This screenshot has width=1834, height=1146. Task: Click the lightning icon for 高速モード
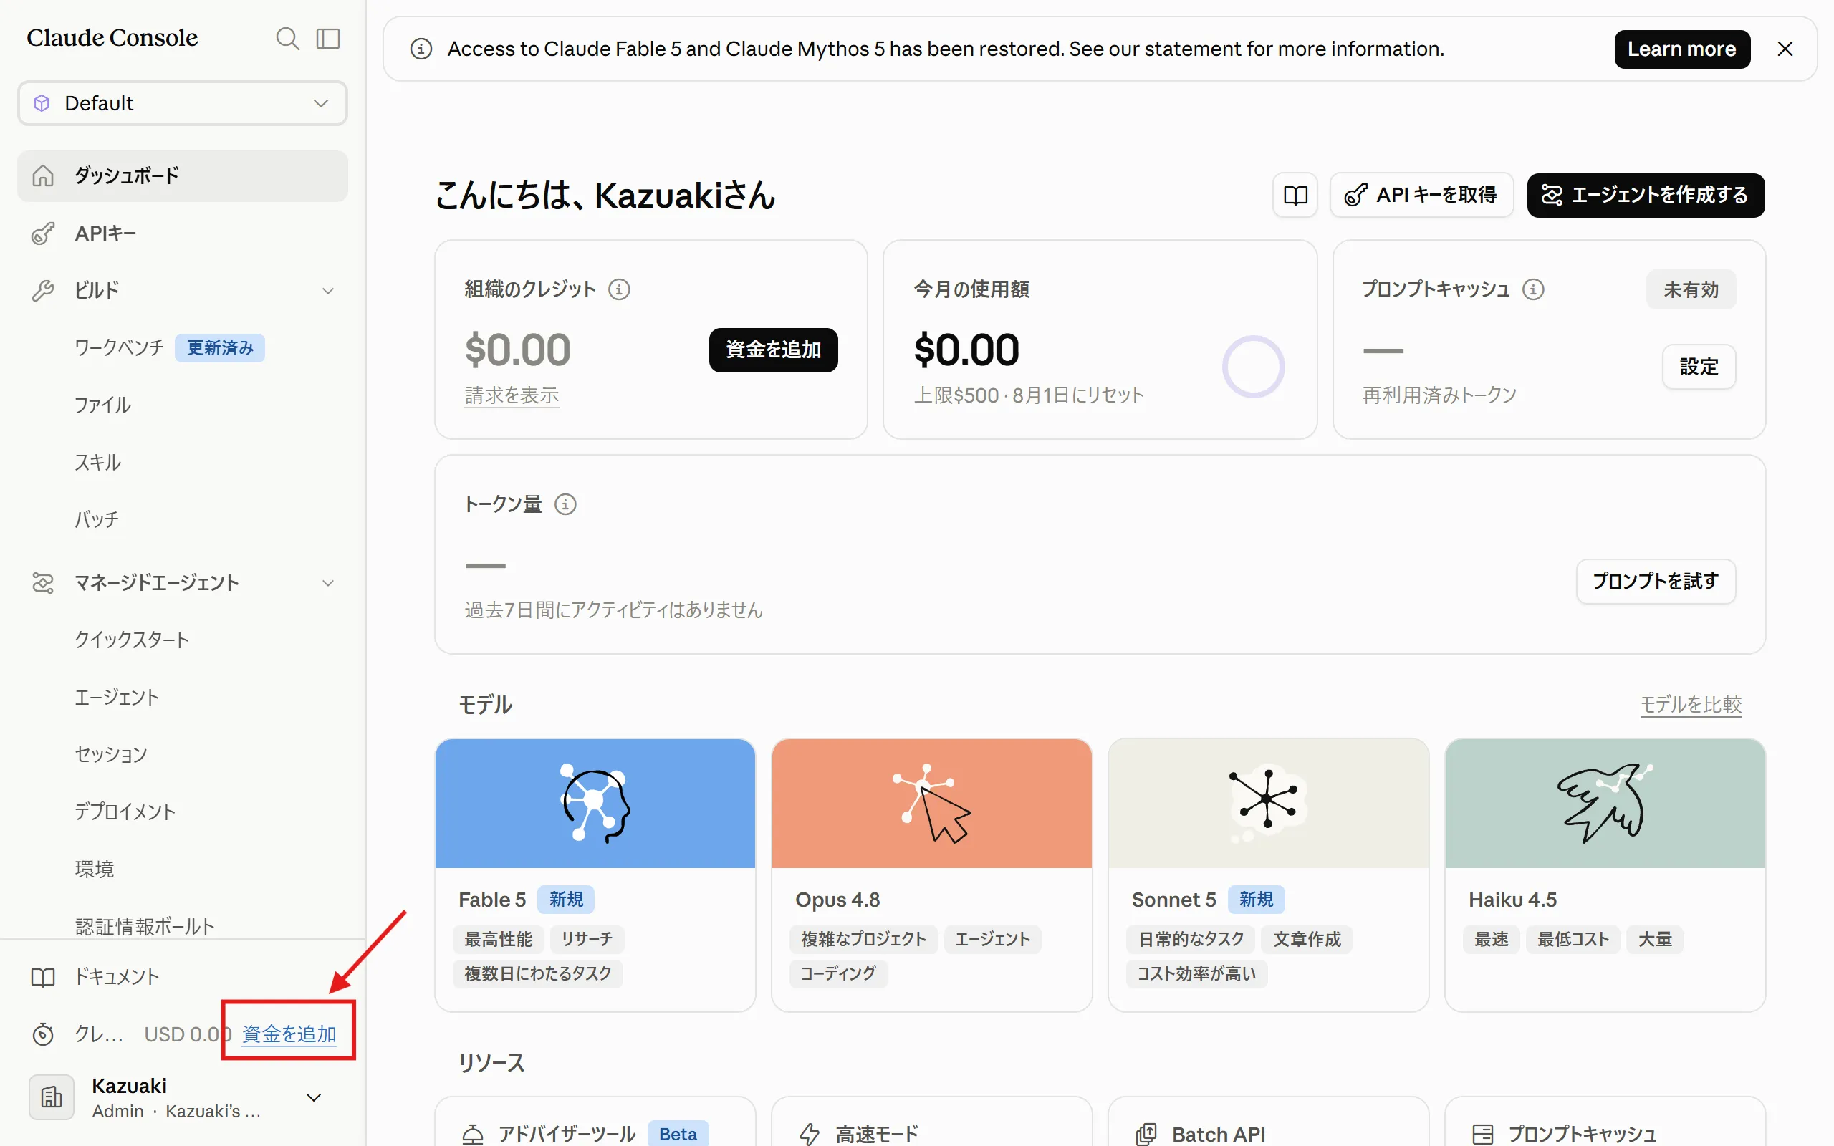[x=810, y=1135]
